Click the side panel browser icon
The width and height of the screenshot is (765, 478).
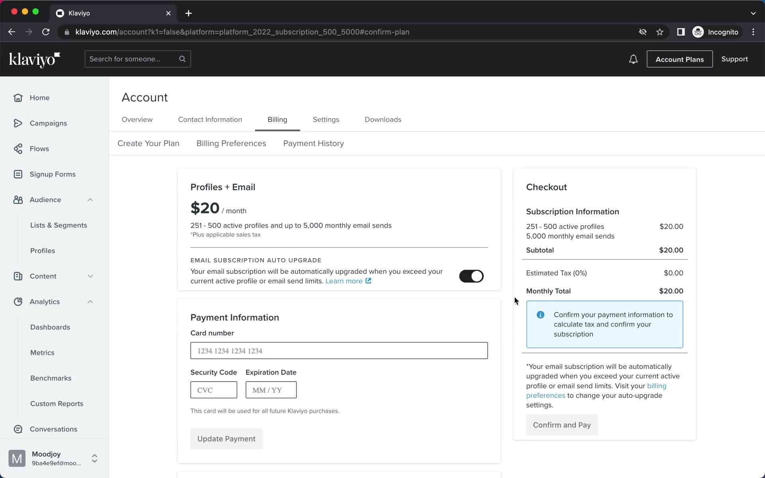point(681,32)
